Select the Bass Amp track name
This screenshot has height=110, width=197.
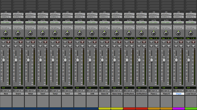click(x=117, y=94)
